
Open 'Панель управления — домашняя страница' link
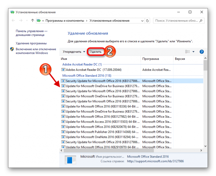32,33
